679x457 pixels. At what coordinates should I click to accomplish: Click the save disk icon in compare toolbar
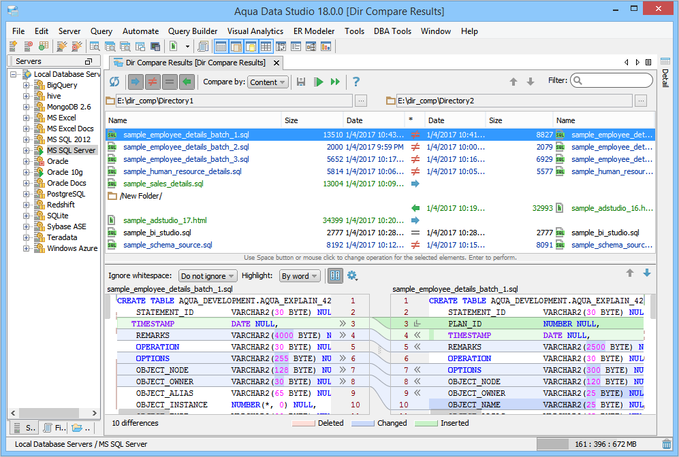(x=301, y=82)
